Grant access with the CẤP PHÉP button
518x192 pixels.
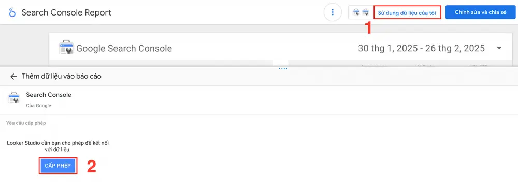[x=58, y=166]
